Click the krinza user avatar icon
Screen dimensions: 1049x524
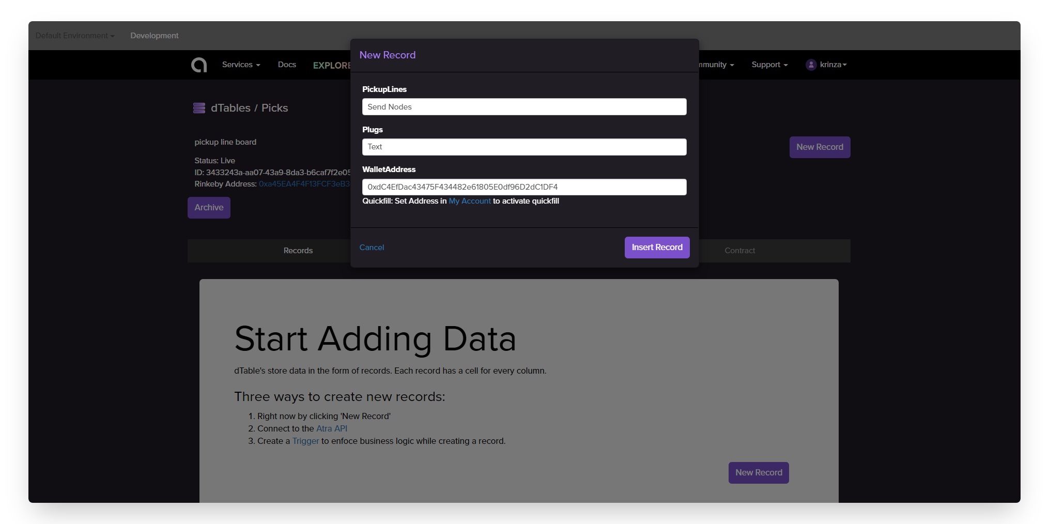(x=811, y=65)
